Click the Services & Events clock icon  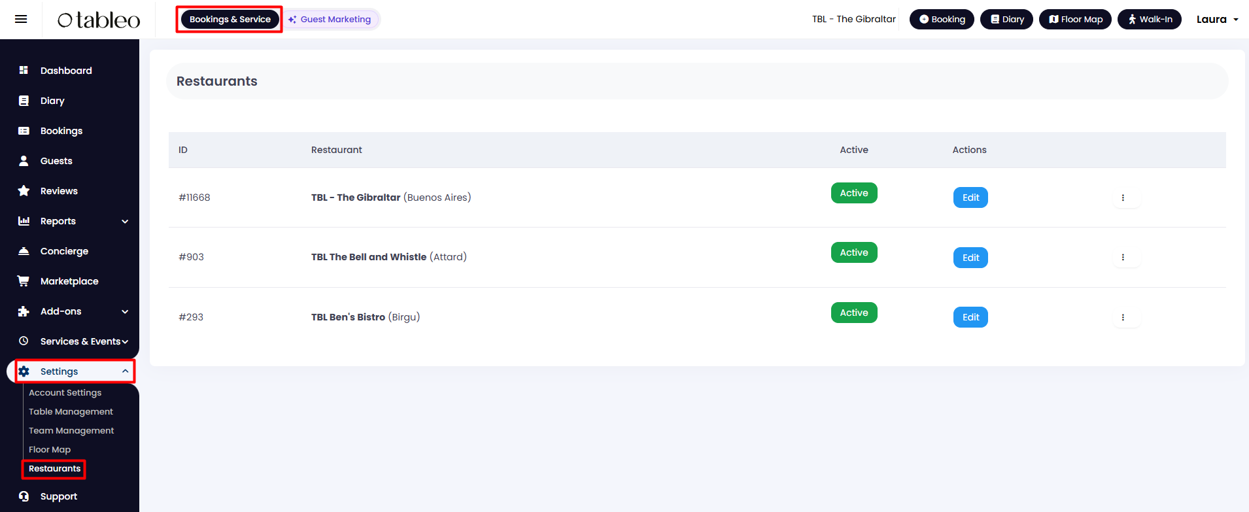coord(24,341)
